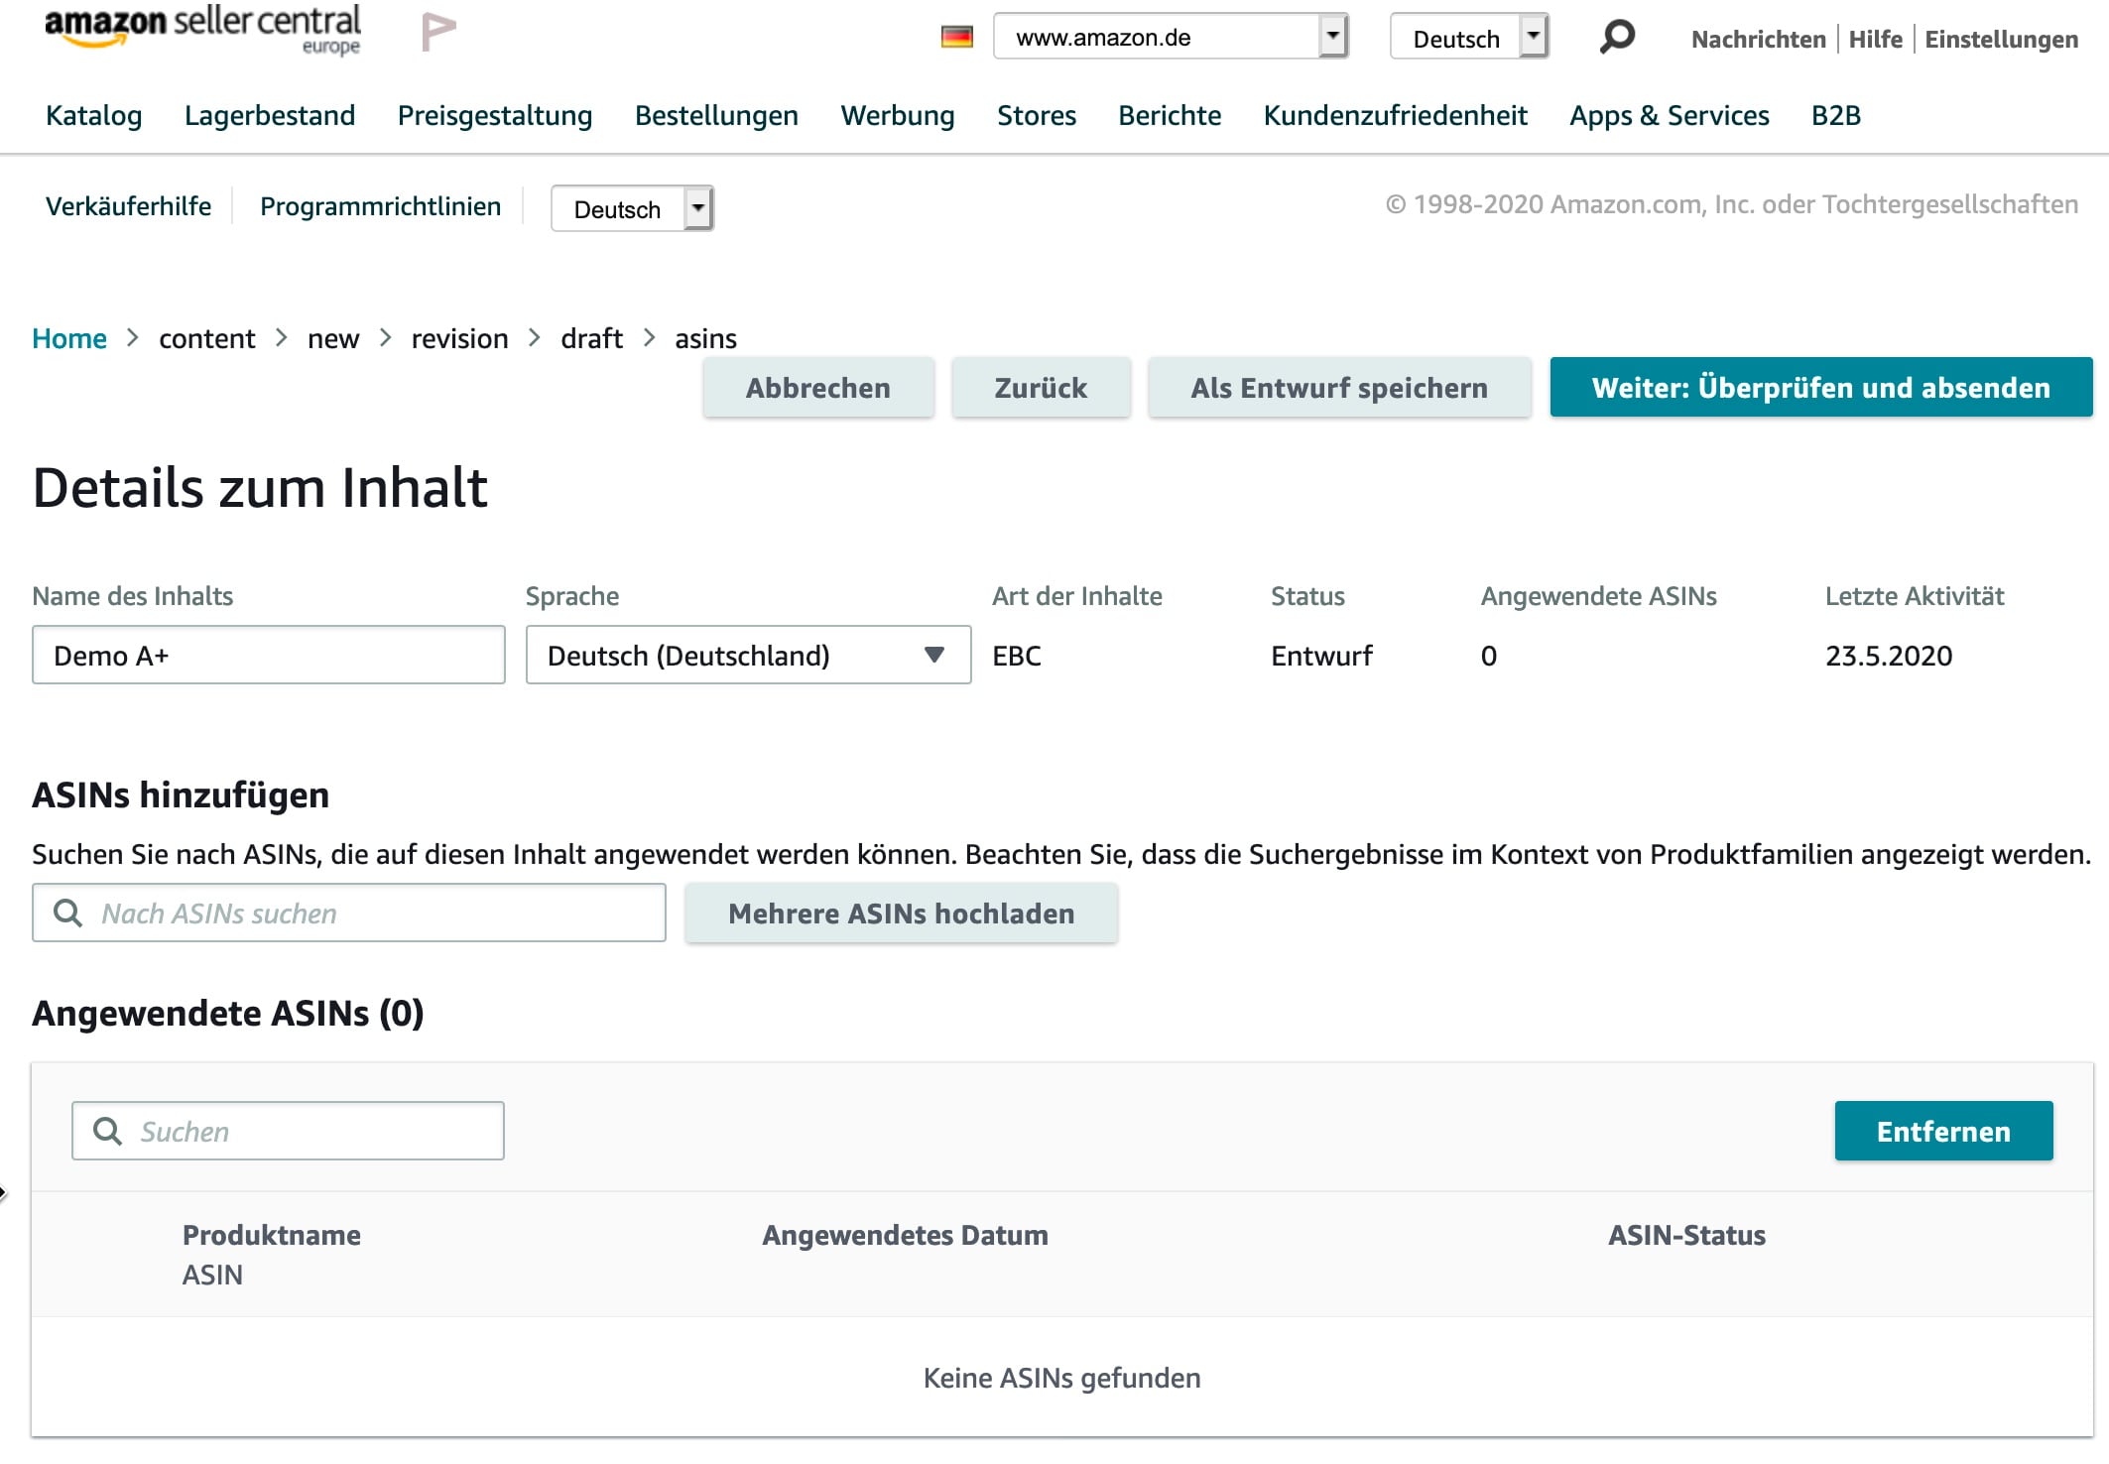Open the Apps & Services menu
The image size is (2109, 1464).
click(1670, 115)
